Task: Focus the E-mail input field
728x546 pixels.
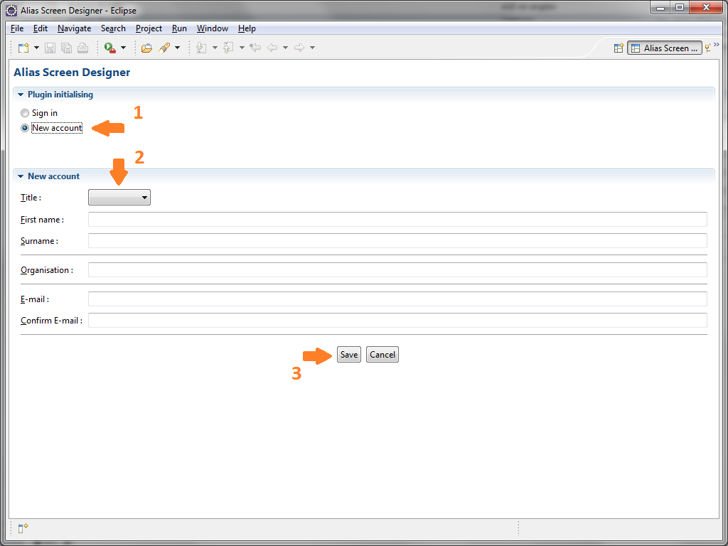Action: tap(397, 299)
